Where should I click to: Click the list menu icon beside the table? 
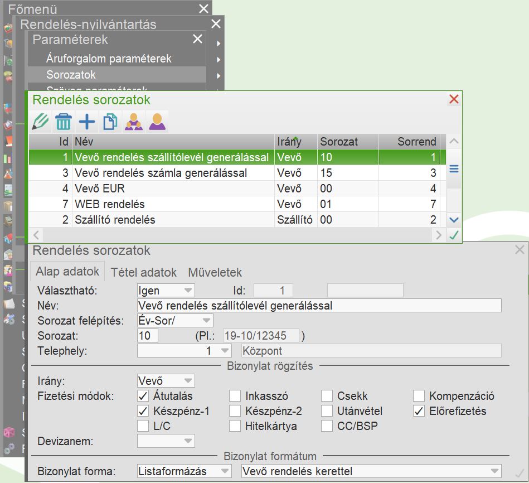pyautogui.click(x=454, y=168)
